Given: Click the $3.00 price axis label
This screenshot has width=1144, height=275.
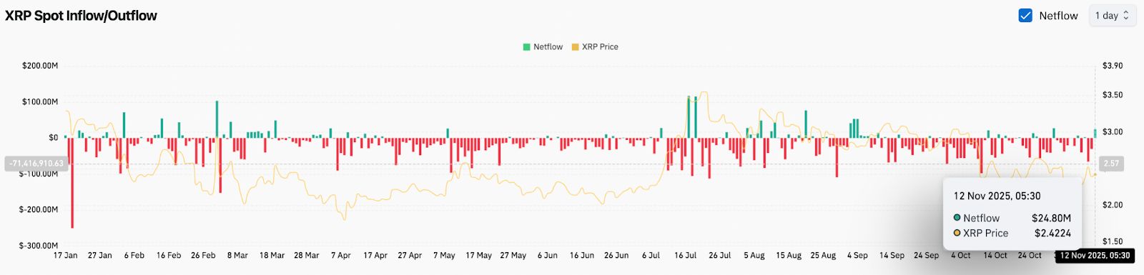Looking at the screenshot, I should click(1113, 132).
